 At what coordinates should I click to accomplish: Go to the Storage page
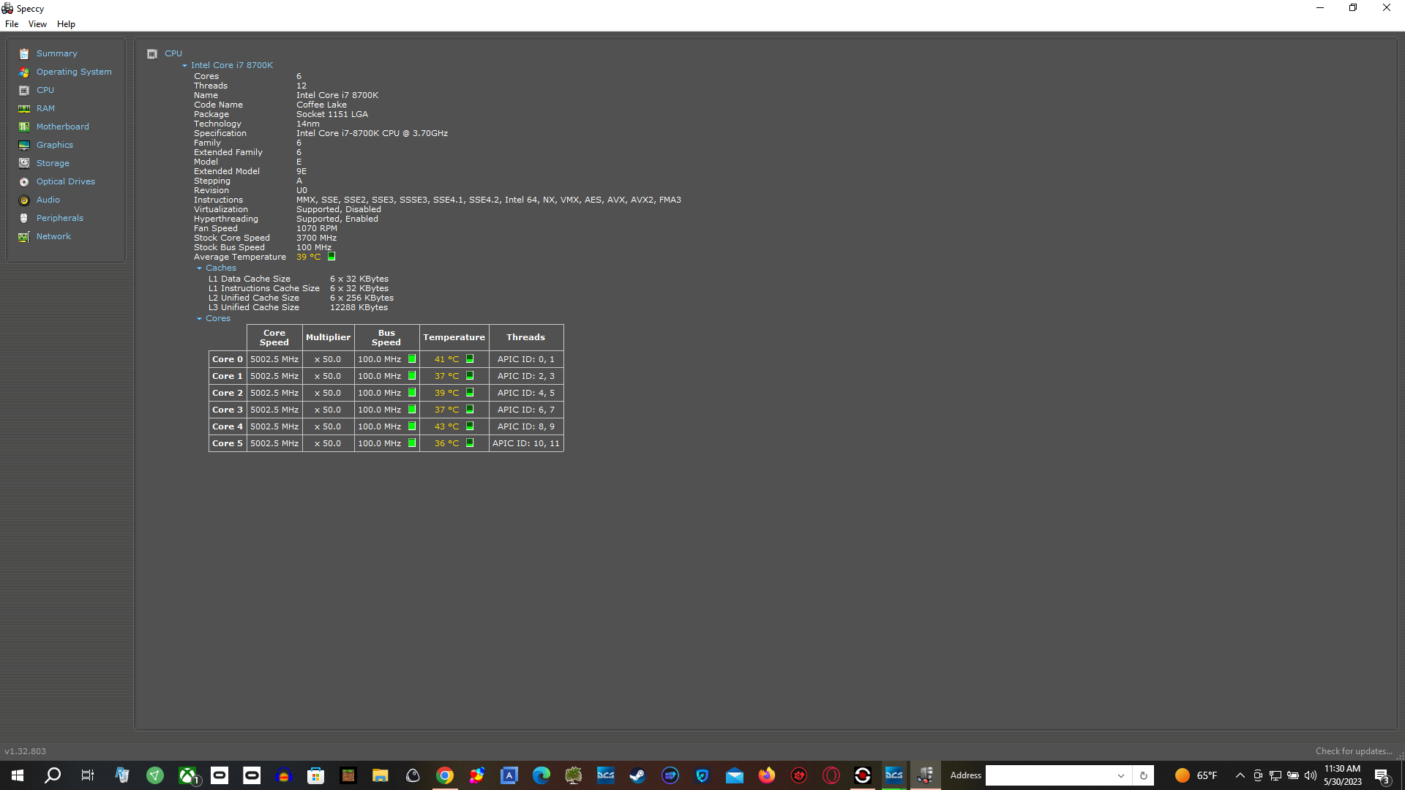pyautogui.click(x=53, y=163)
